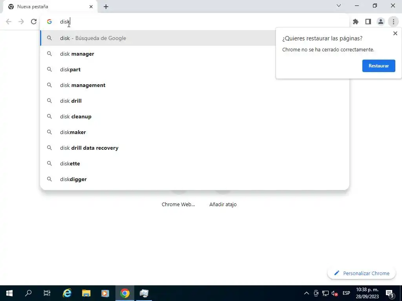Close the Nueva pestaña tab
The height and width of the screenshot is (301, 402).
click(91, 7)
